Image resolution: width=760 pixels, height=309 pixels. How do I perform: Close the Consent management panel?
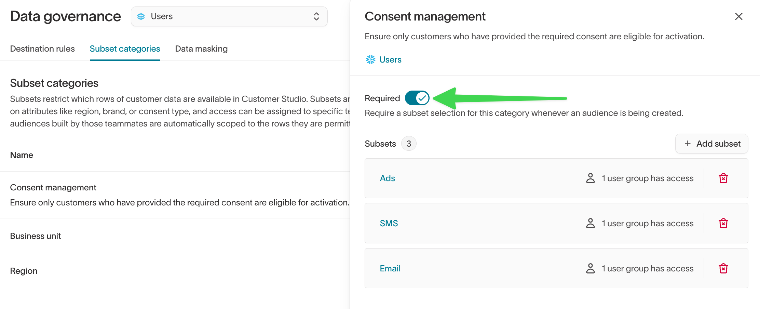click(739, 16)
